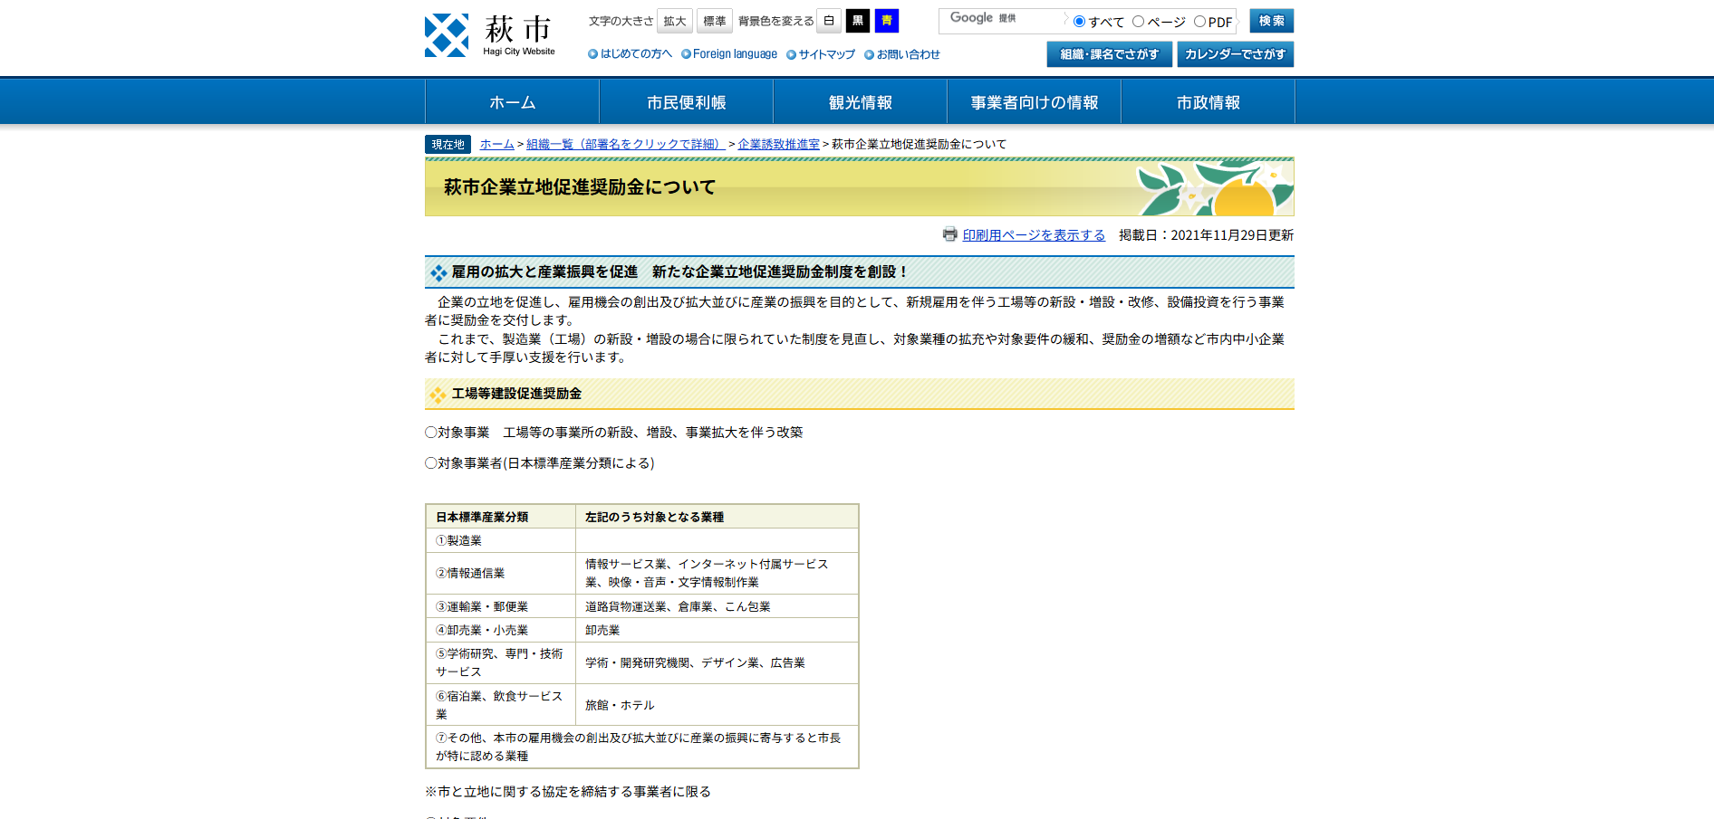The height and width of the screenshot is (819, 1714).
Task: Select the PDF search radio button
Action: coord(1199,22)
